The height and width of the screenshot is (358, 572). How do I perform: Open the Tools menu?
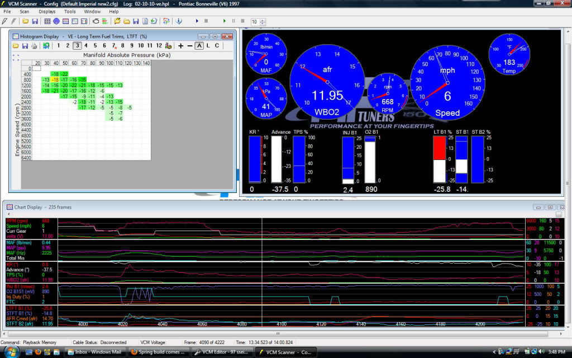pyautogui.click(x=70, y=11)
